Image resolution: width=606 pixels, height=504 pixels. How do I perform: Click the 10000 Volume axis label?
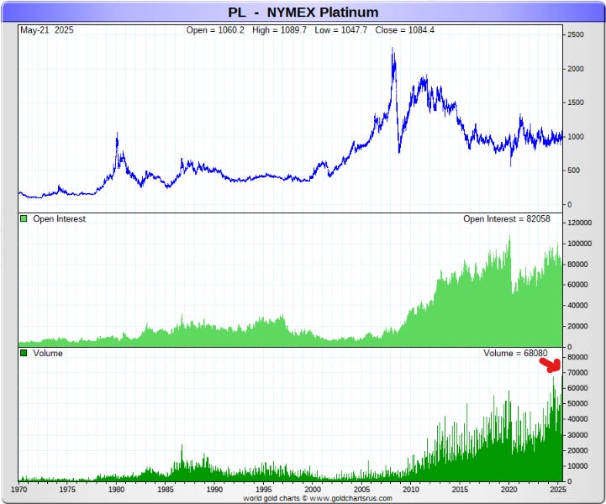[577, 466]
